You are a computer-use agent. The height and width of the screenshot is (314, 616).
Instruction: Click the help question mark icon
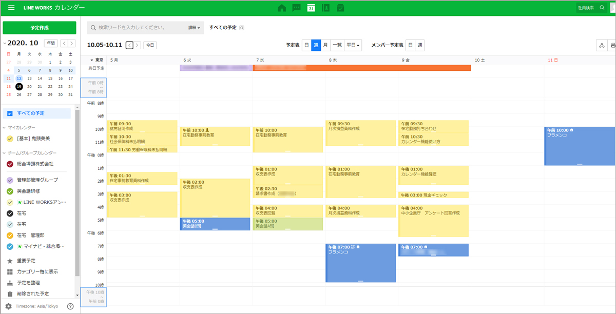click(70, 306)
